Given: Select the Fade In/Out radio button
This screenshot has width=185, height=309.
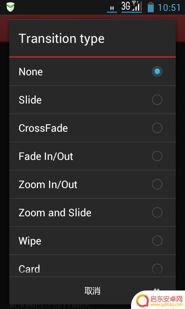Looking at the screenshot, I should (x=157, y=156).
